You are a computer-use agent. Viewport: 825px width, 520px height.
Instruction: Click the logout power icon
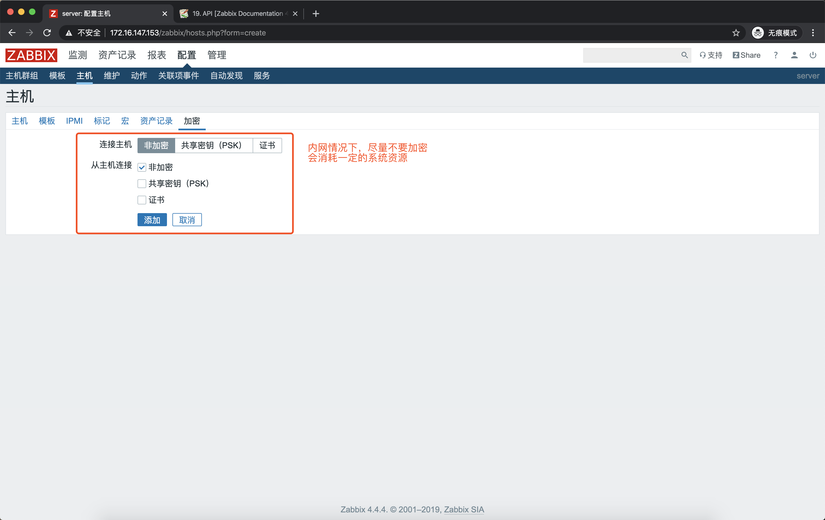[812, 55]
